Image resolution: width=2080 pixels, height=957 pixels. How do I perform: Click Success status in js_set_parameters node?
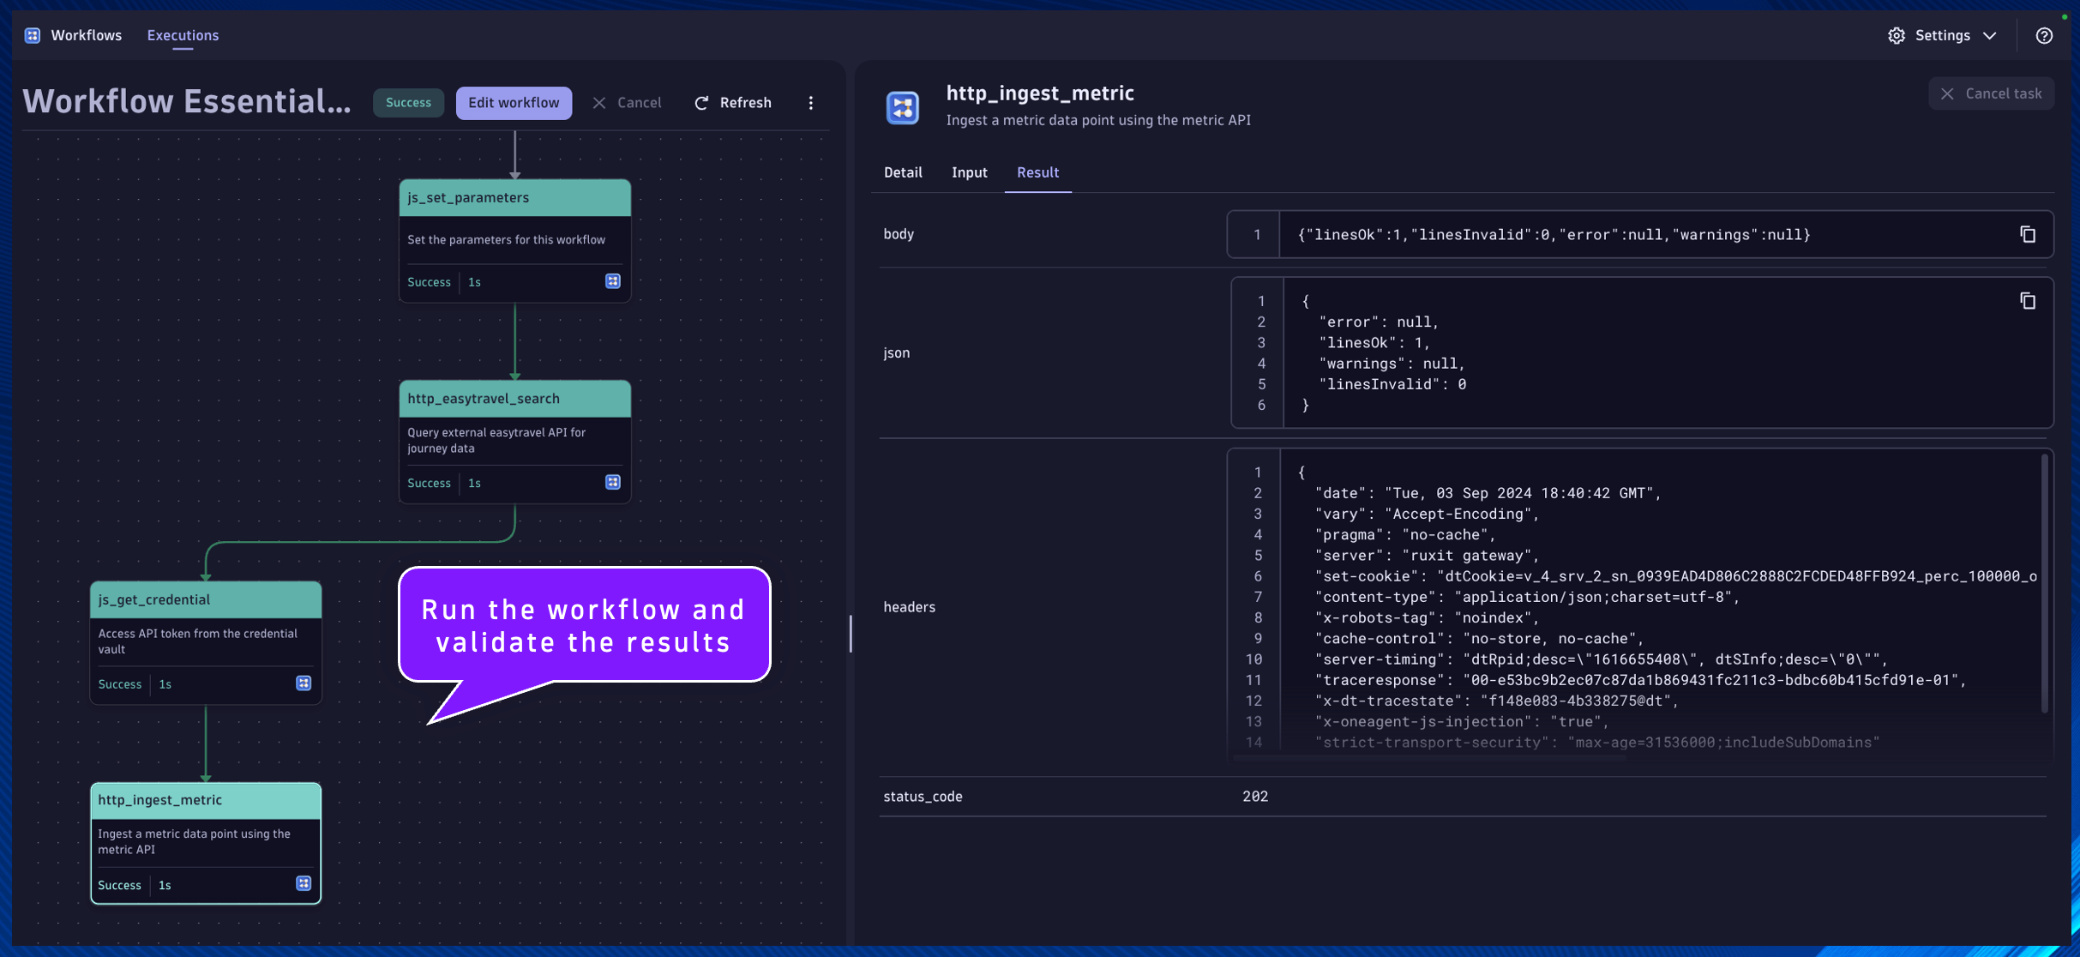click(x=429, y=282)
